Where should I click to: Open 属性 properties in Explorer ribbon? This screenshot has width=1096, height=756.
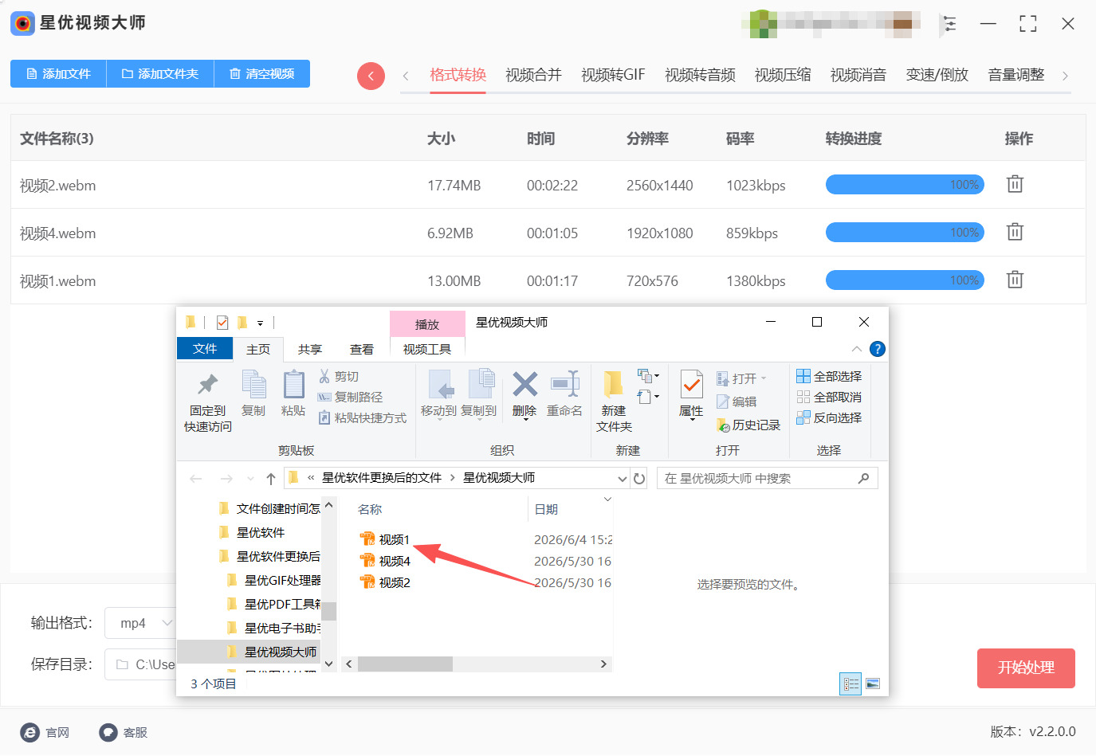pyautogui.click(x=691, y=395)
